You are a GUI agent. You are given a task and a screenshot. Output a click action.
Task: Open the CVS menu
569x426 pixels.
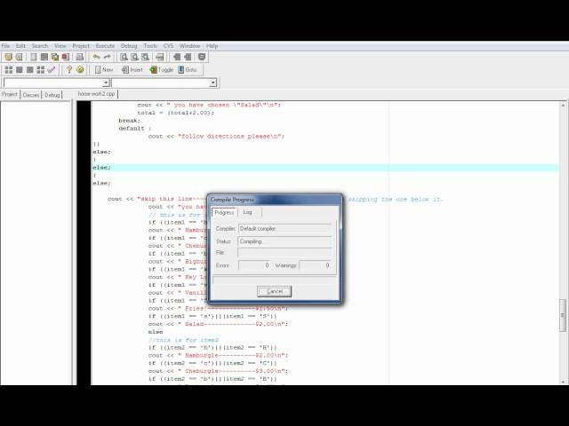[x=168, y=46]
